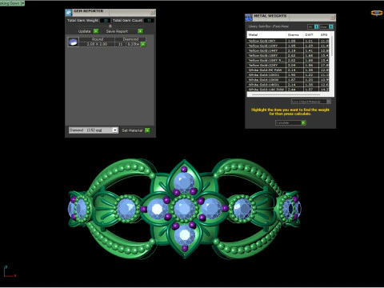This screenshot has height=288, width=384.
Task: Select the top diamond of the center flower
Action: [184, 182]
